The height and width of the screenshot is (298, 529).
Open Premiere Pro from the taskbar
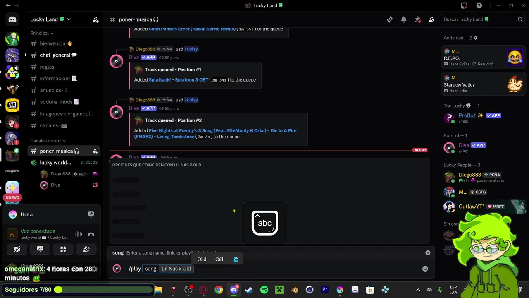pos(324,290)
